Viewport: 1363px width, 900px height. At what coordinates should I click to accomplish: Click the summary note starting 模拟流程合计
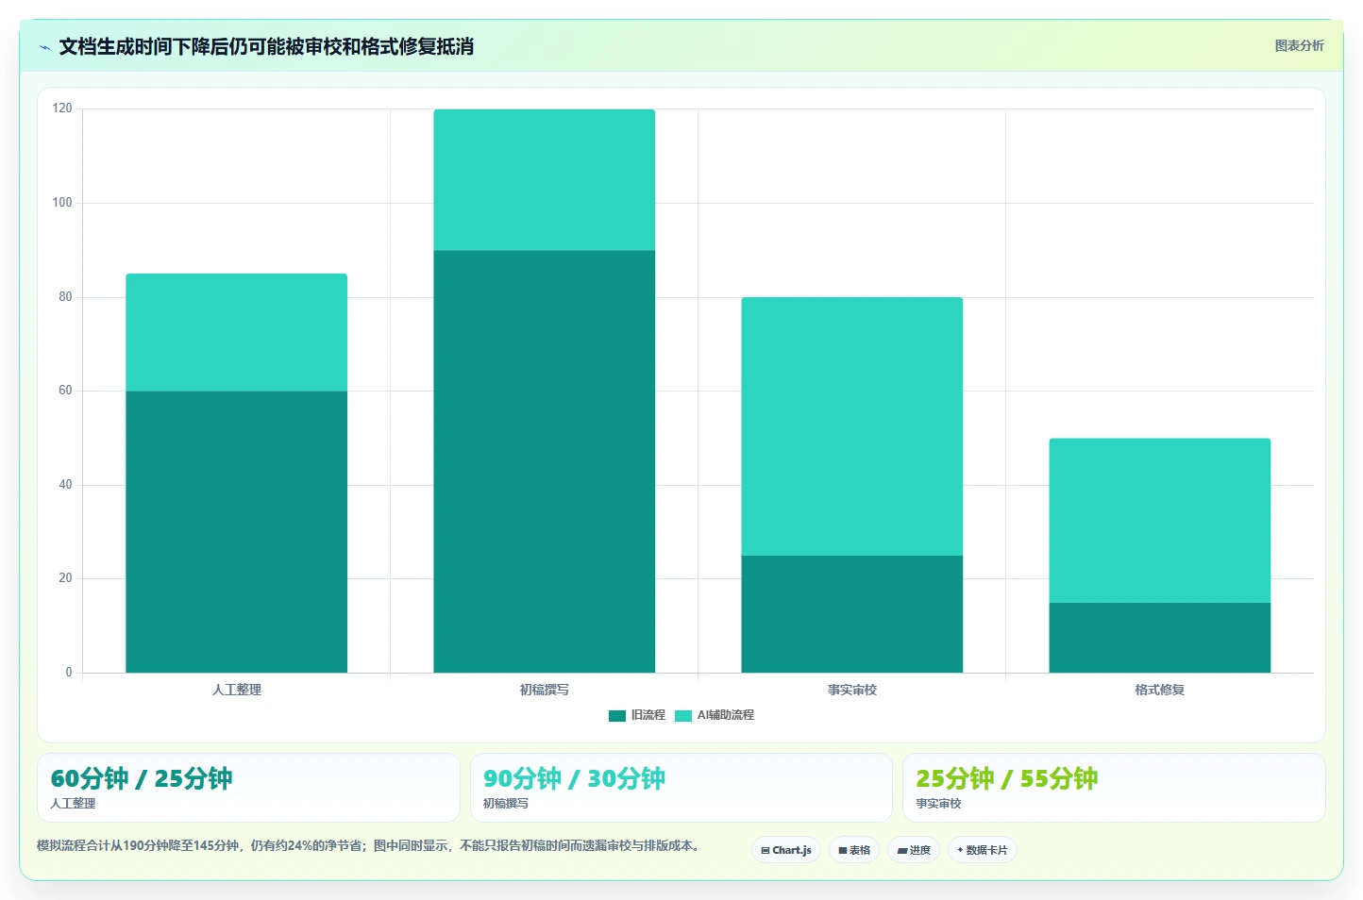[x=371, y=845]
